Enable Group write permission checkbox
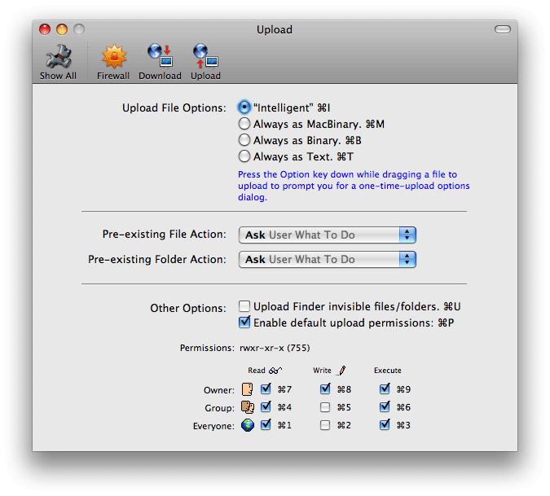Screen dimensions: 550x496 325,407
